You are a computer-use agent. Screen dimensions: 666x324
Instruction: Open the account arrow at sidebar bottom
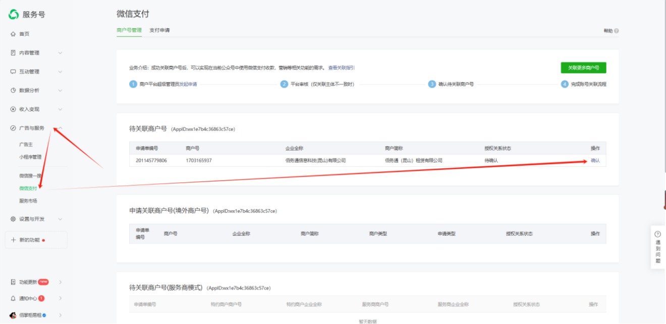coord(60,315)
